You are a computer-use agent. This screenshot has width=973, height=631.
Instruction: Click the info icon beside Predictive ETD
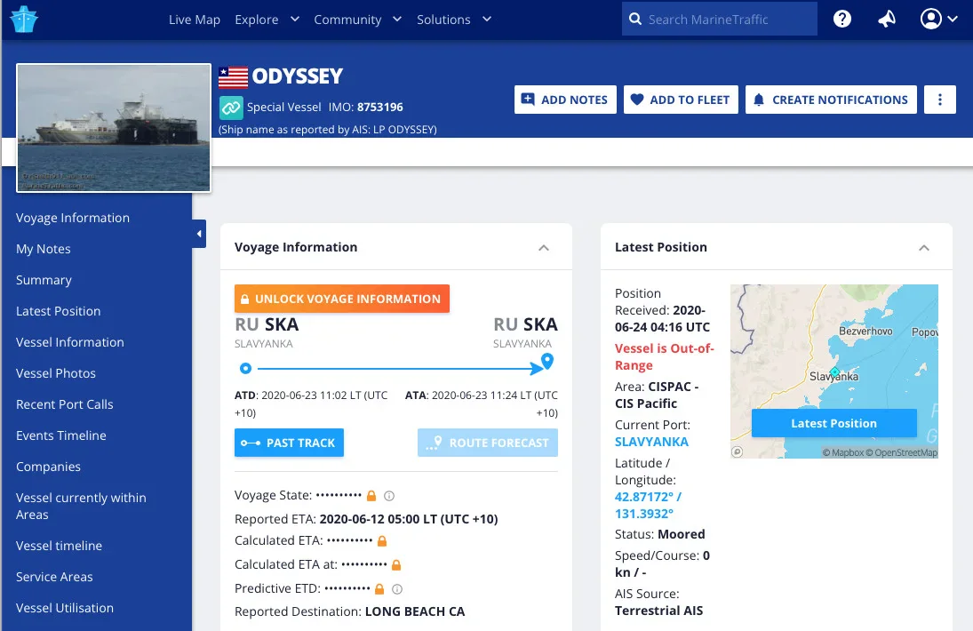point(397,589)
